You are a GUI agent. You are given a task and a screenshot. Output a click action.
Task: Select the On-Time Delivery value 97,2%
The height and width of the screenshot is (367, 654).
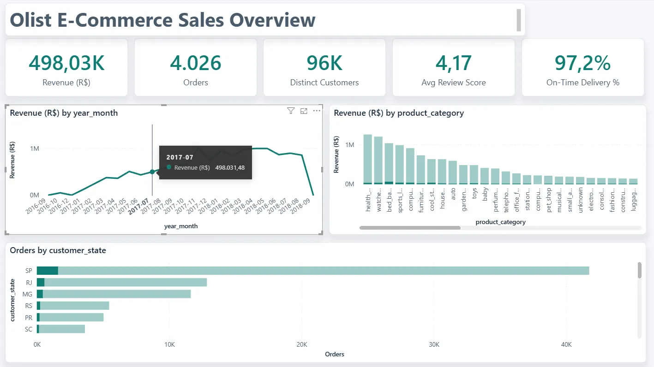point(583,63)
